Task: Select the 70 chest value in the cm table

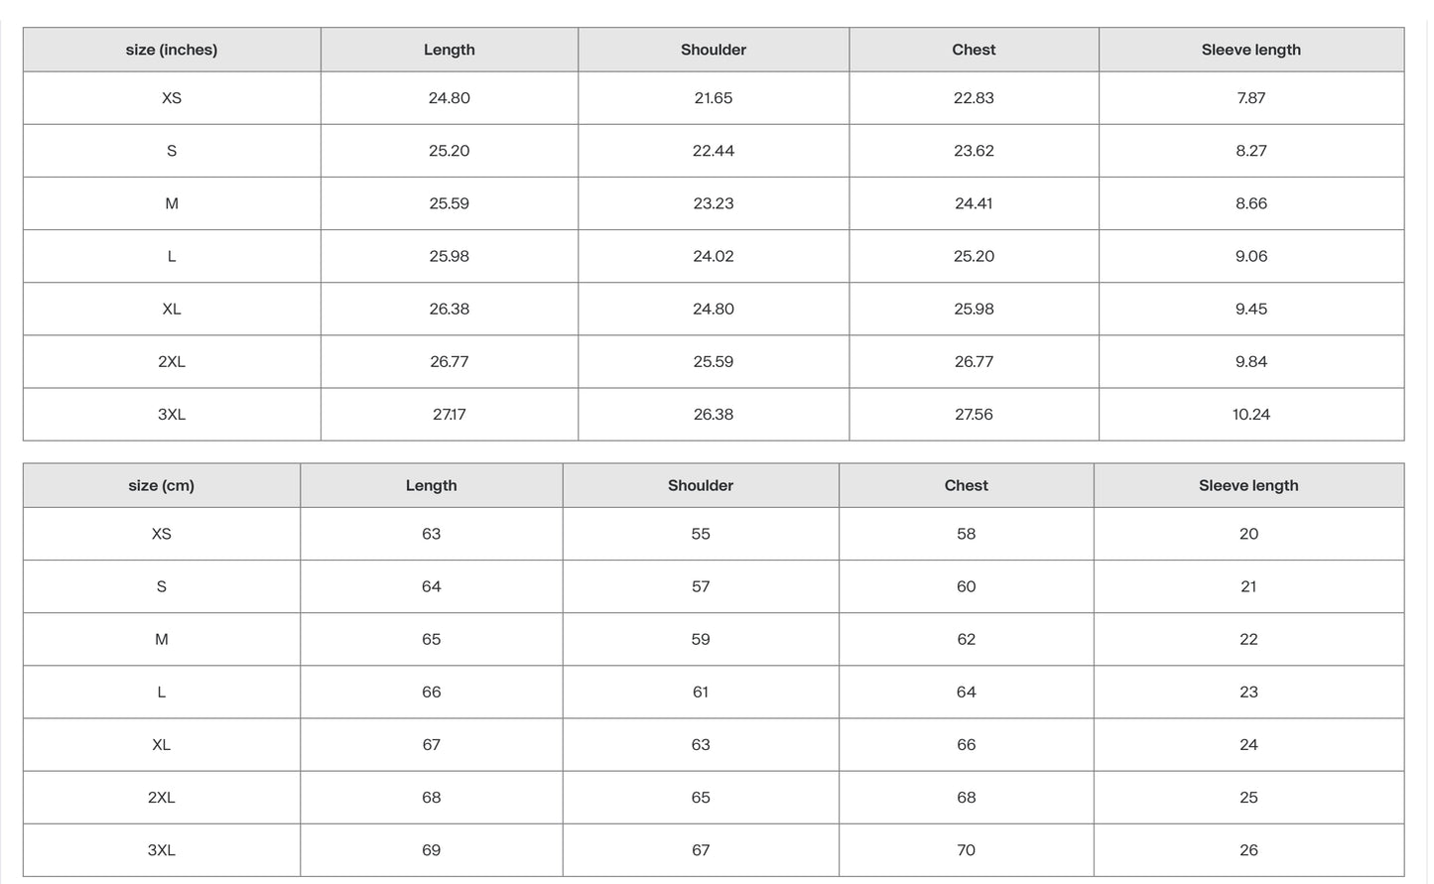Action: click(x=966, y=850)
